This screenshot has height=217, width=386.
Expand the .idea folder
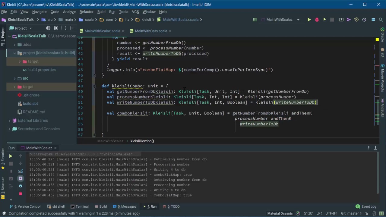tap(14, 45)
